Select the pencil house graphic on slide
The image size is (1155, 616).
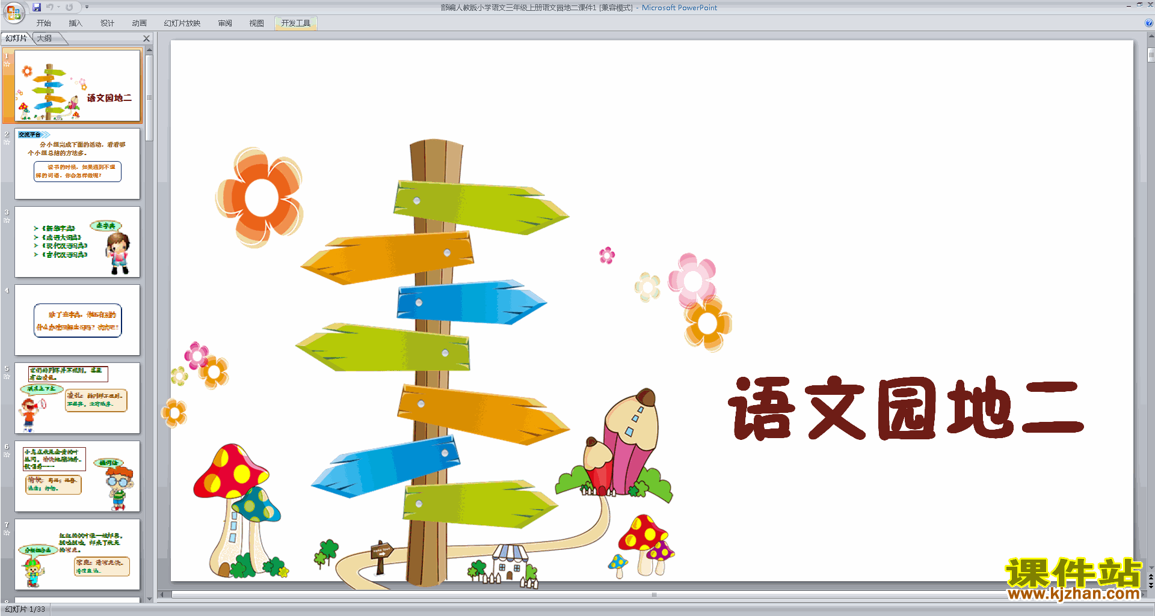[x=615, y=445]
